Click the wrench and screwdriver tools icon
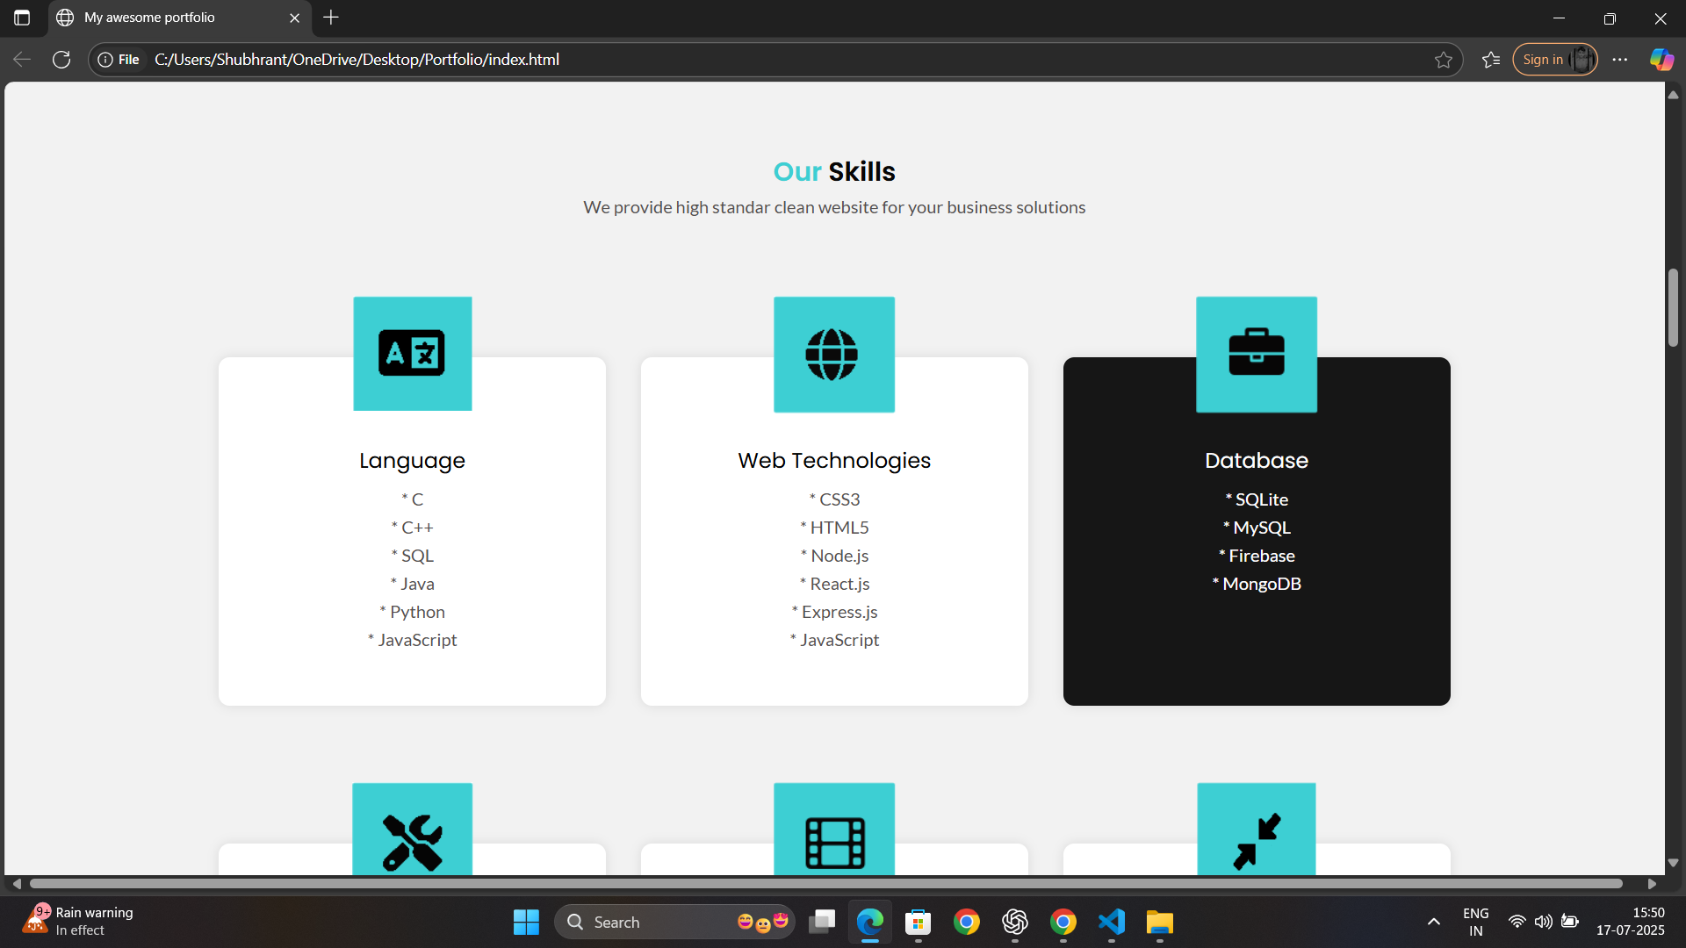This screenshot has width=1686, height=948. tap(412, 841)
